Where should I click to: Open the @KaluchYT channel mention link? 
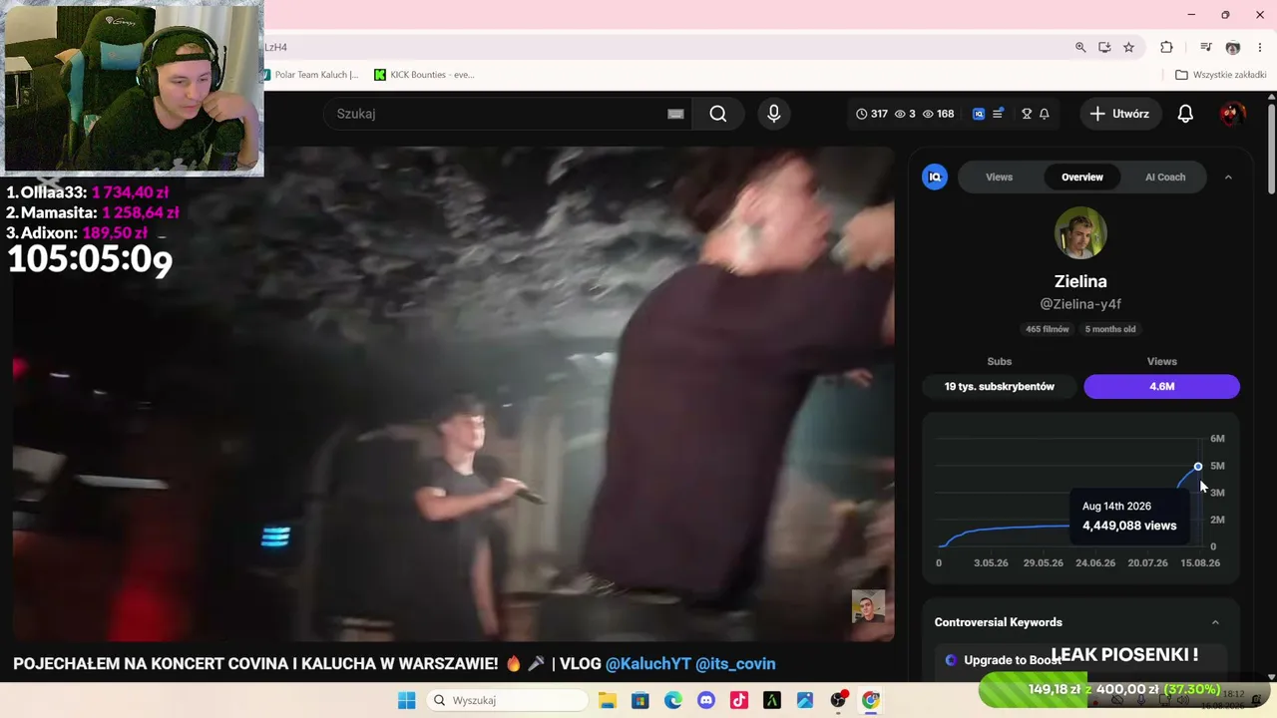tap(648, 663)
